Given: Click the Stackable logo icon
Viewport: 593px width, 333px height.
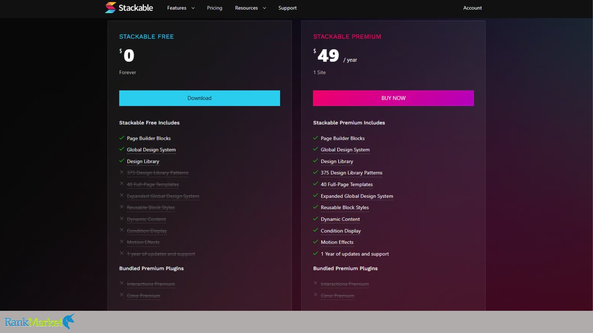Looking at the screenshot, I should click(x=111, y=8).
